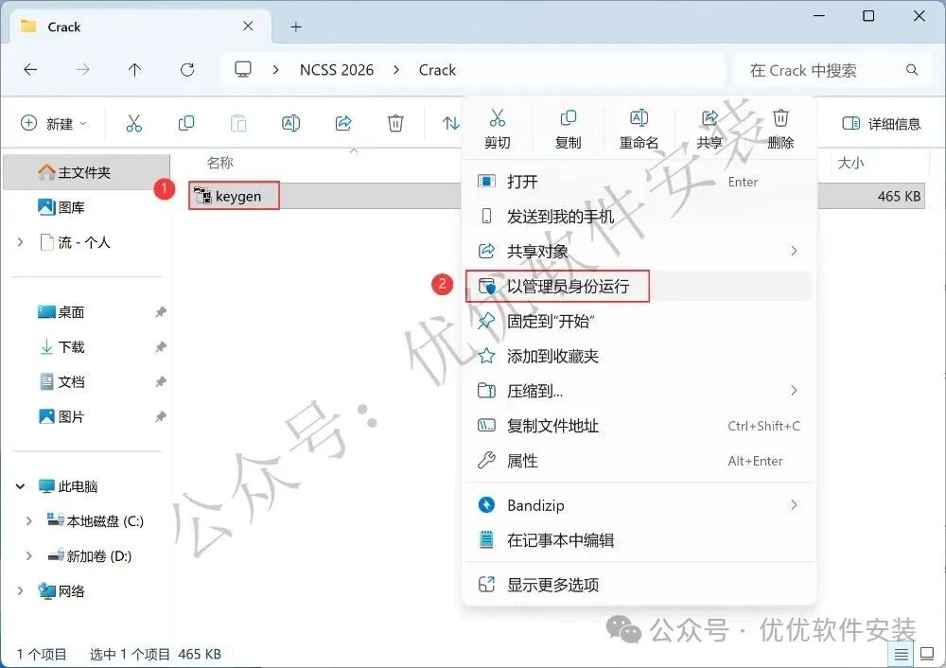Open the Bandizip submenu

point(639,505)
